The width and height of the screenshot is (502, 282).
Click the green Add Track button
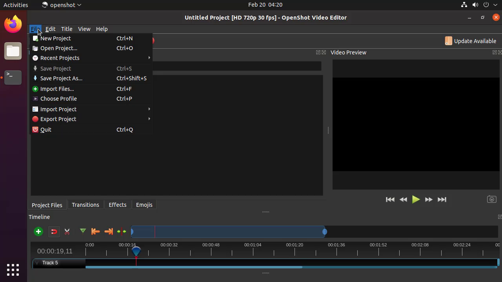pyautogui.click(x=38, y=231)
